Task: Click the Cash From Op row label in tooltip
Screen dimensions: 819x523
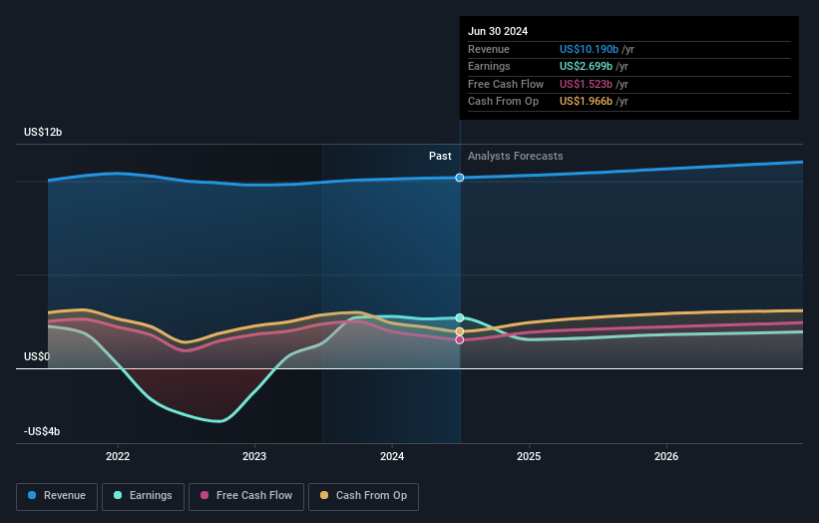Action: 503,102
